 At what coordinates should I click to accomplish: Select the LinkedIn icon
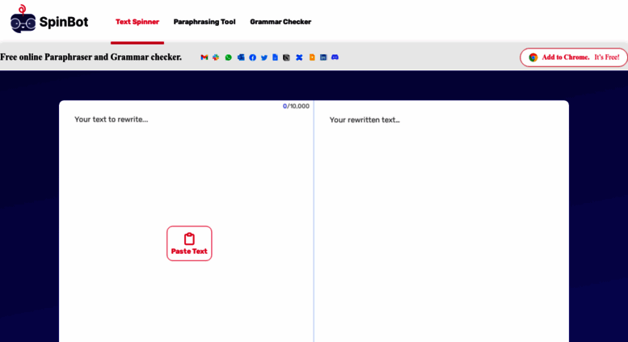(x=323, y=57)
